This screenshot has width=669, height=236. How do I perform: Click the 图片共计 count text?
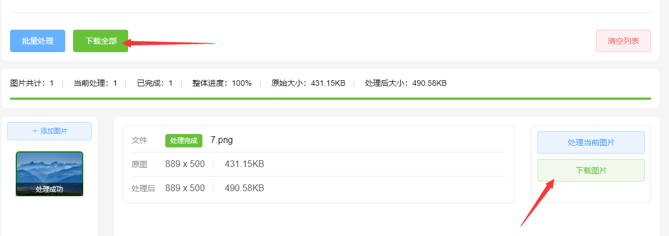coord(32,83)
